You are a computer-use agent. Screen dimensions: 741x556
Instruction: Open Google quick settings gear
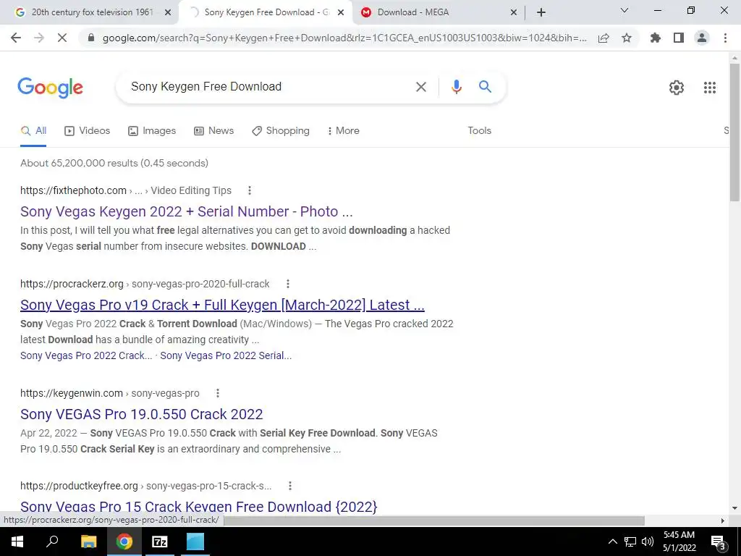677,88
